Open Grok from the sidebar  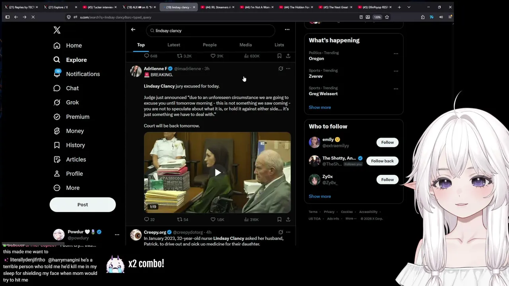point(66,102)
